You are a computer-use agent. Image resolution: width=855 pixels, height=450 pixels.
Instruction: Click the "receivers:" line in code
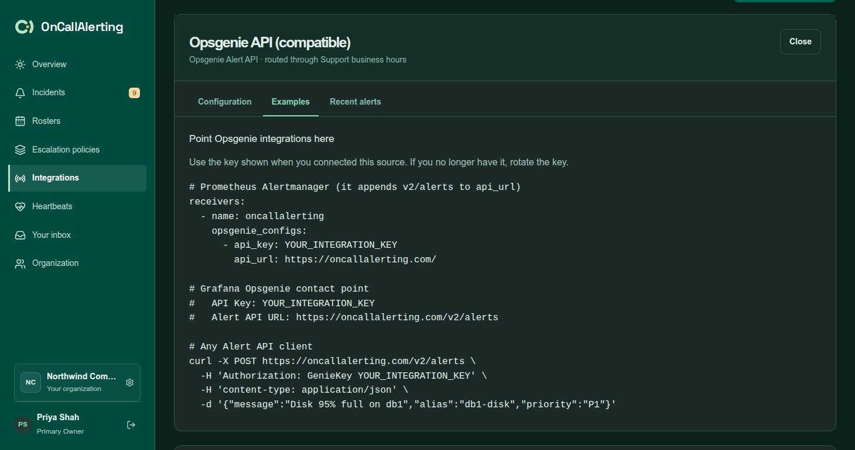tap(217, 202)
